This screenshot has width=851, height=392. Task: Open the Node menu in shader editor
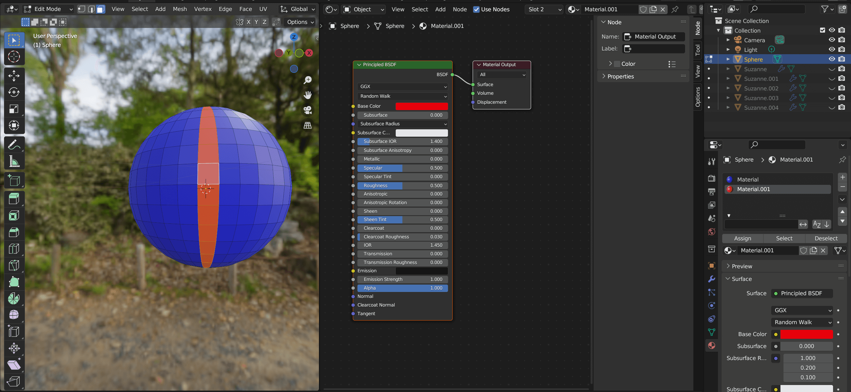(460, 9)
